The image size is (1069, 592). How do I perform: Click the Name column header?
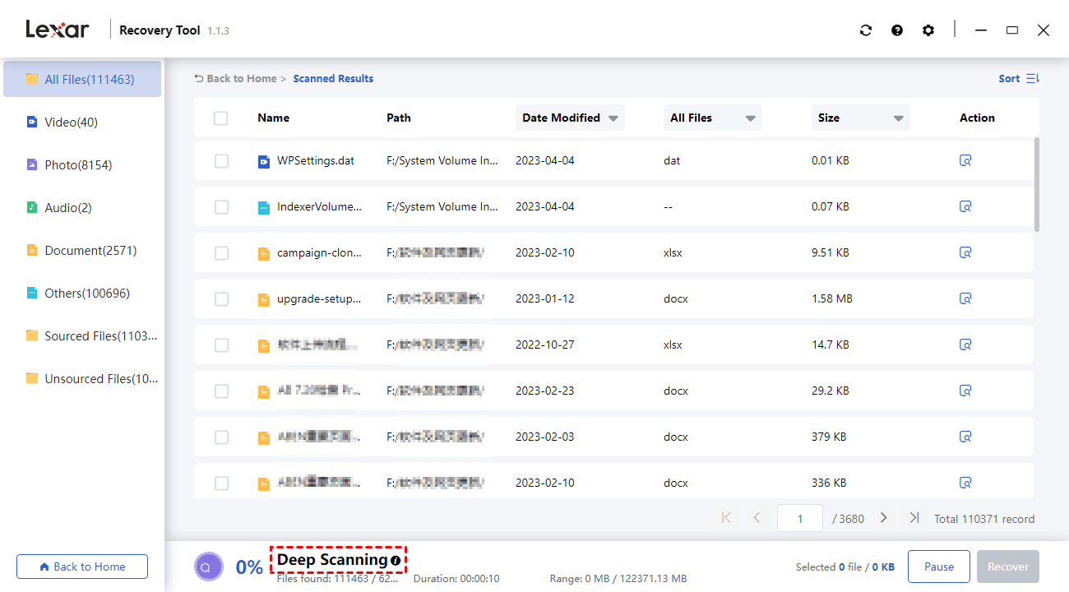coord(274,118)
